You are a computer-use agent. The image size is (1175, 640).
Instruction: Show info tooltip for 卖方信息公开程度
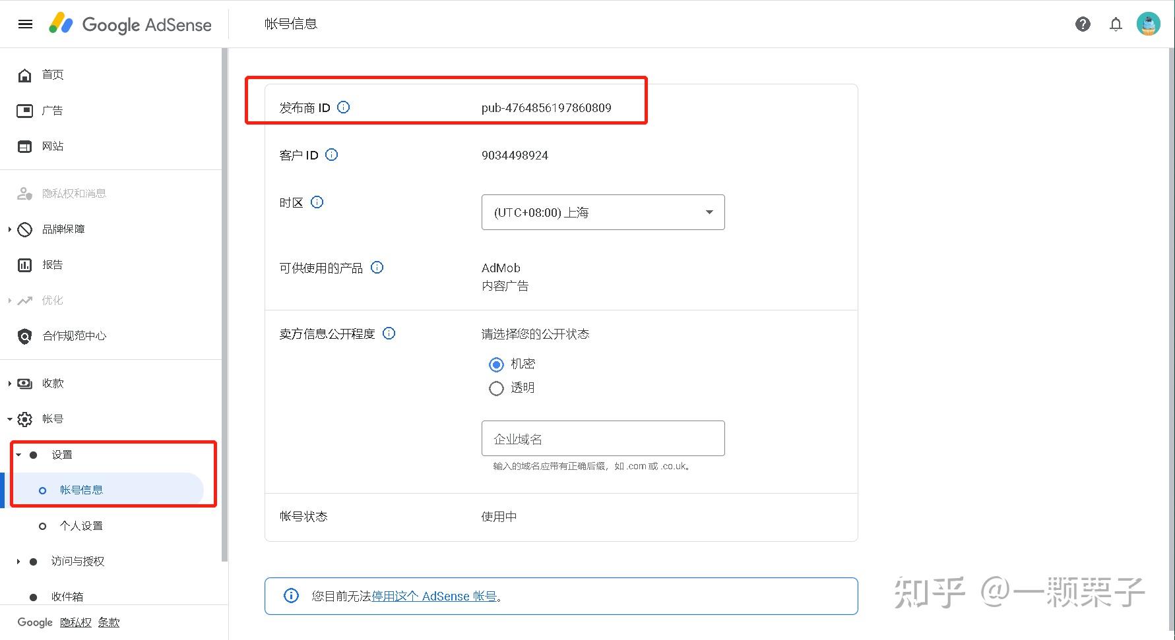click(x=389, y=333)
